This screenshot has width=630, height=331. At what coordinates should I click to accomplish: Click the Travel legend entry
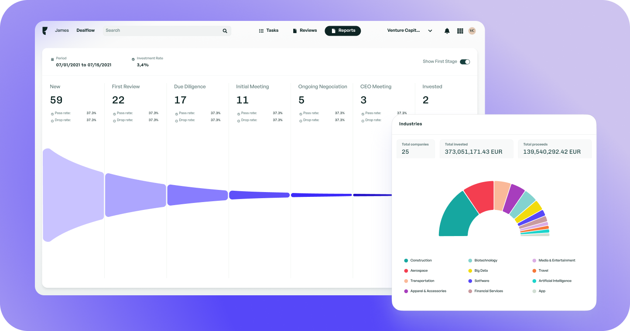[x=541, y=271]
